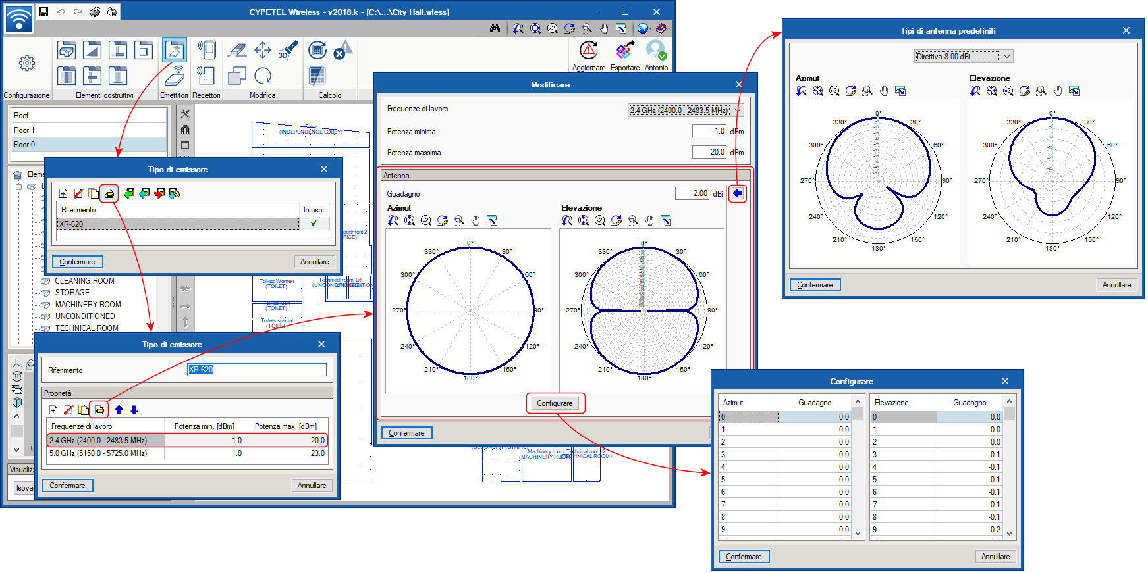The image size is (1148, 573).
Task: Click the Guadagno 2.00 dBi field
Action: 692,193
